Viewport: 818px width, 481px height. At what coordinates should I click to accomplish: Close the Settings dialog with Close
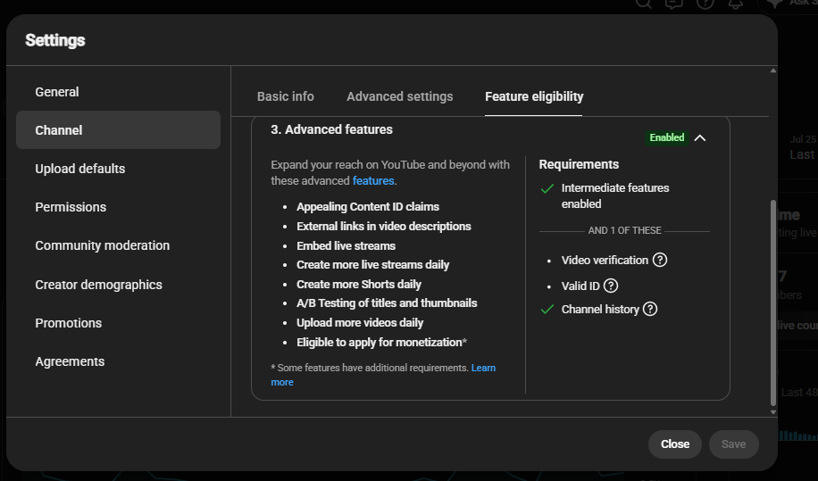674,444
